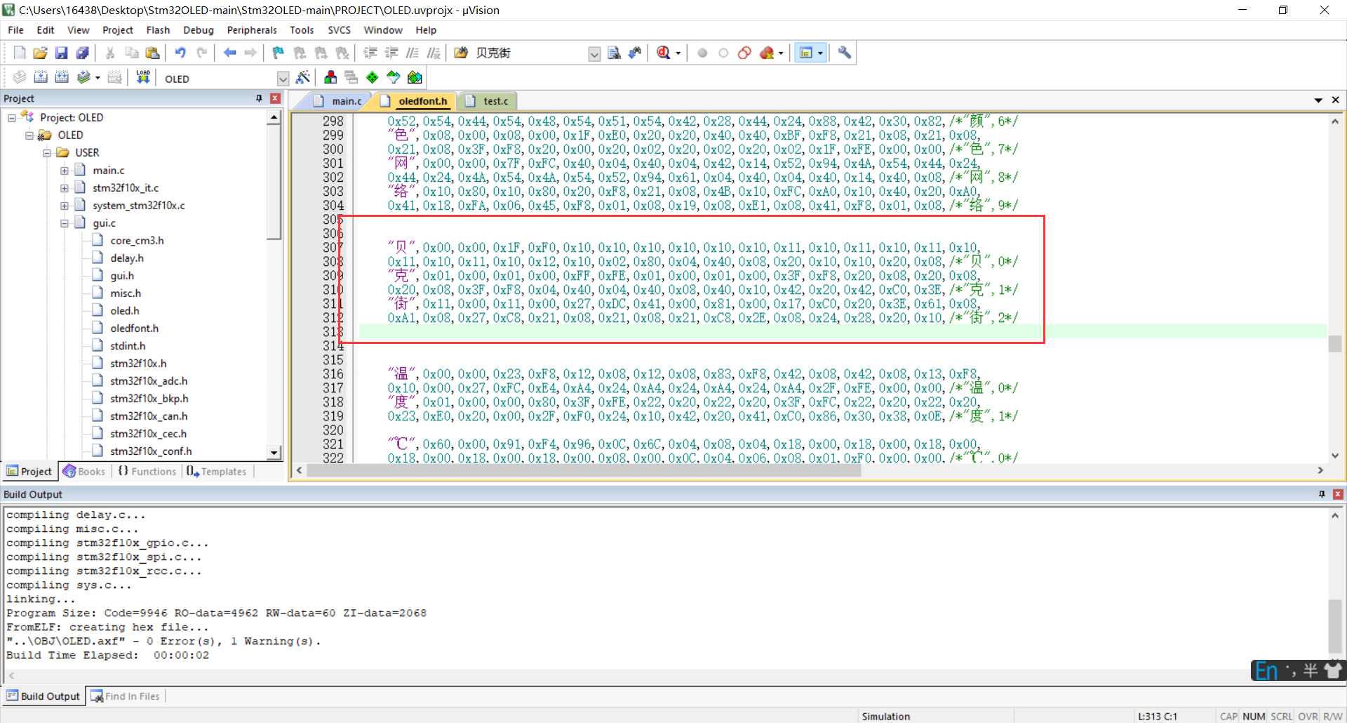Select delay.h in project tree
The width and height of the screenshot is (1347, 723).
coord(126,258)
